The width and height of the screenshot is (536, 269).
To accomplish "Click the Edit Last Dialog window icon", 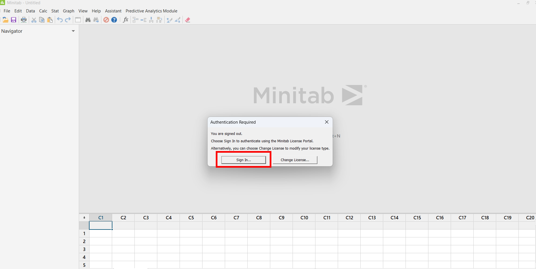I will [78, 20].
